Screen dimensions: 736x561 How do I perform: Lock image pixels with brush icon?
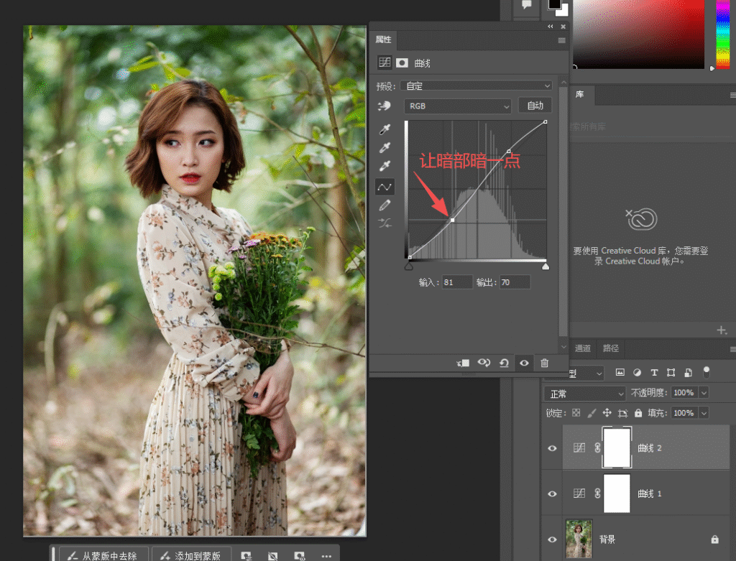pos(592,413)
